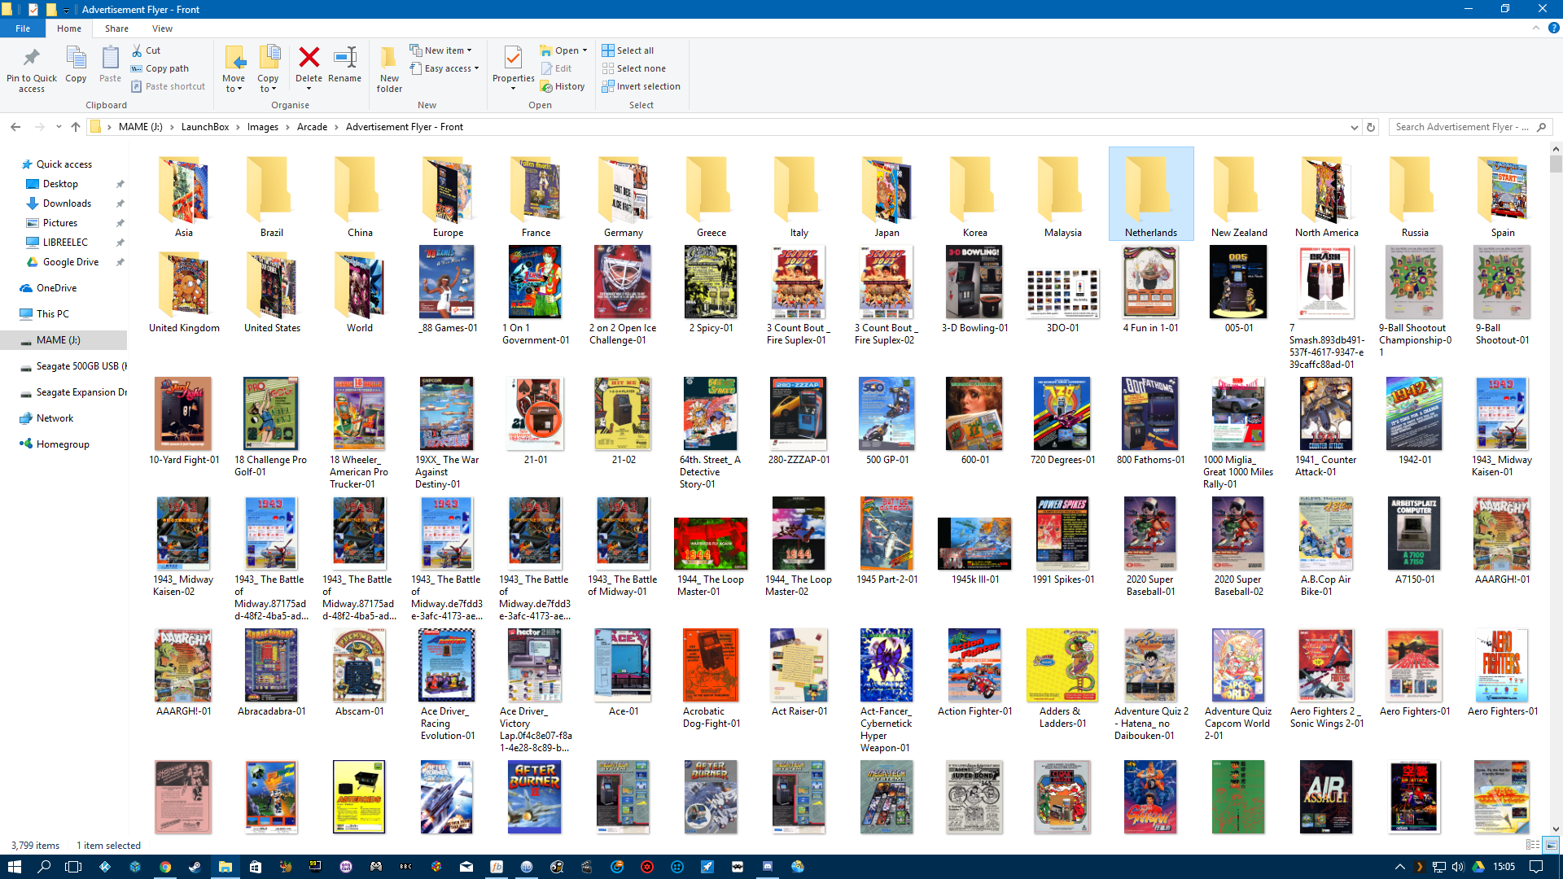Select the United Kingdom folder

[184, 291]
